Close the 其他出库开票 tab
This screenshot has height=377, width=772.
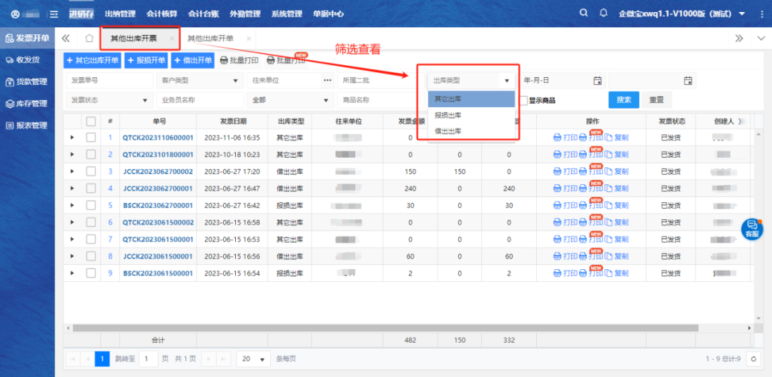tap(172, 39)
